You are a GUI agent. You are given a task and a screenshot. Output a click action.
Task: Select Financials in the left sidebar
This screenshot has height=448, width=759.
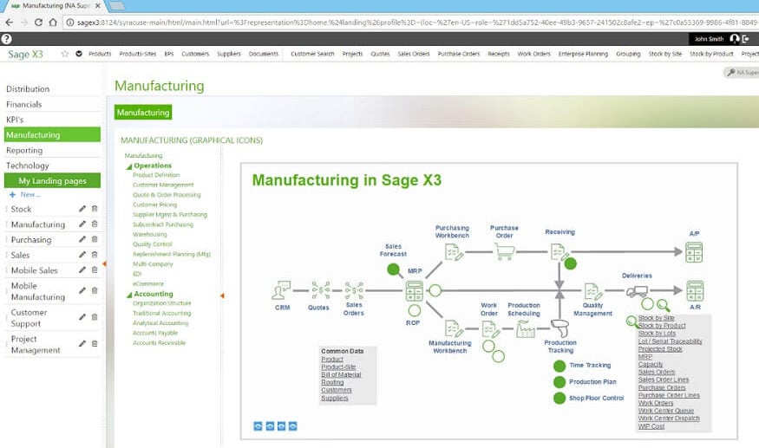click(x=24, y=104)
